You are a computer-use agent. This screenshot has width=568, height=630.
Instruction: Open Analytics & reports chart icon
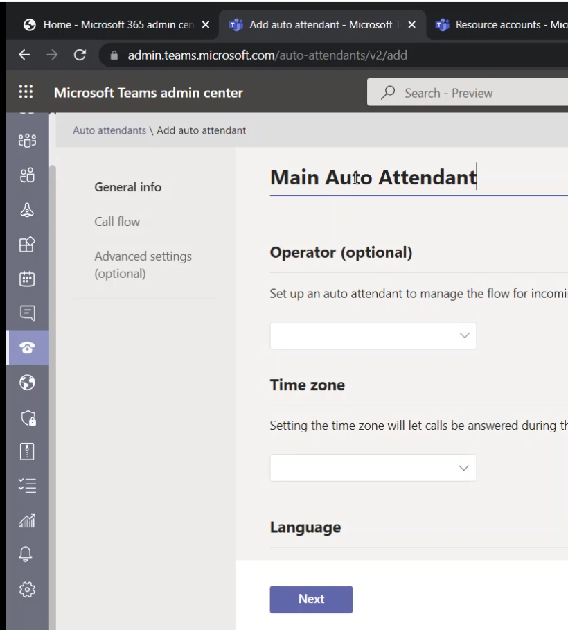[x=27, y=520]
